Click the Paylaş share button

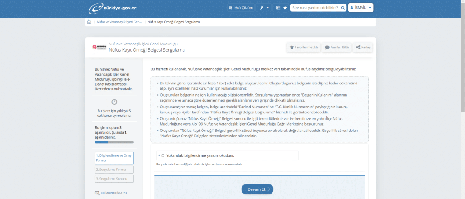(363, 47)
